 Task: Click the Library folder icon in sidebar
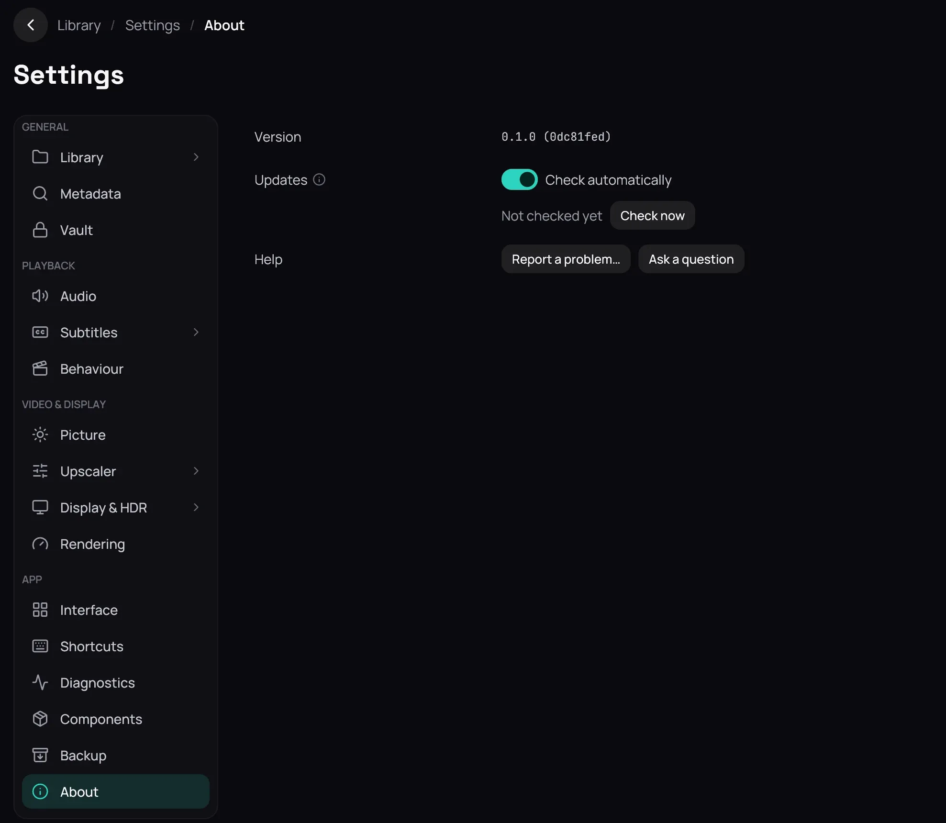[40, 157]
